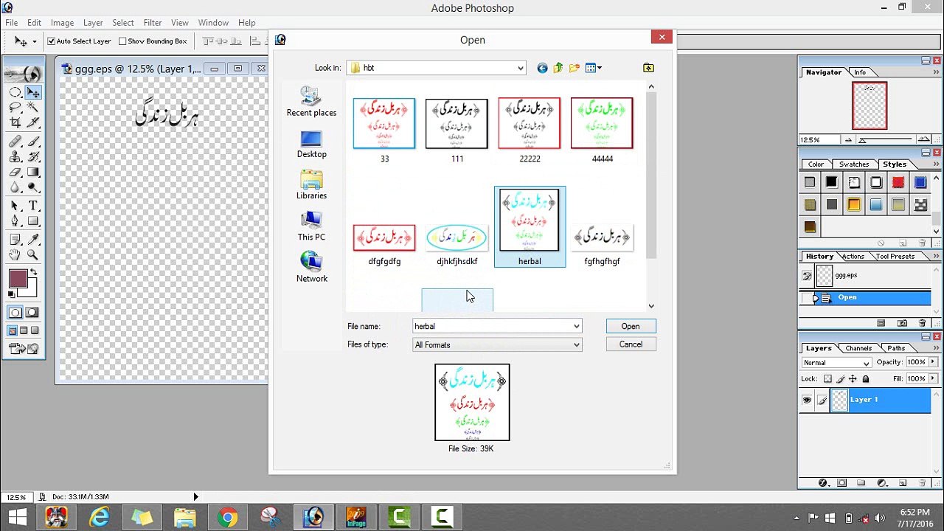
Task: Toggle lock transparent pixels
Action: (x=827, y=379)
